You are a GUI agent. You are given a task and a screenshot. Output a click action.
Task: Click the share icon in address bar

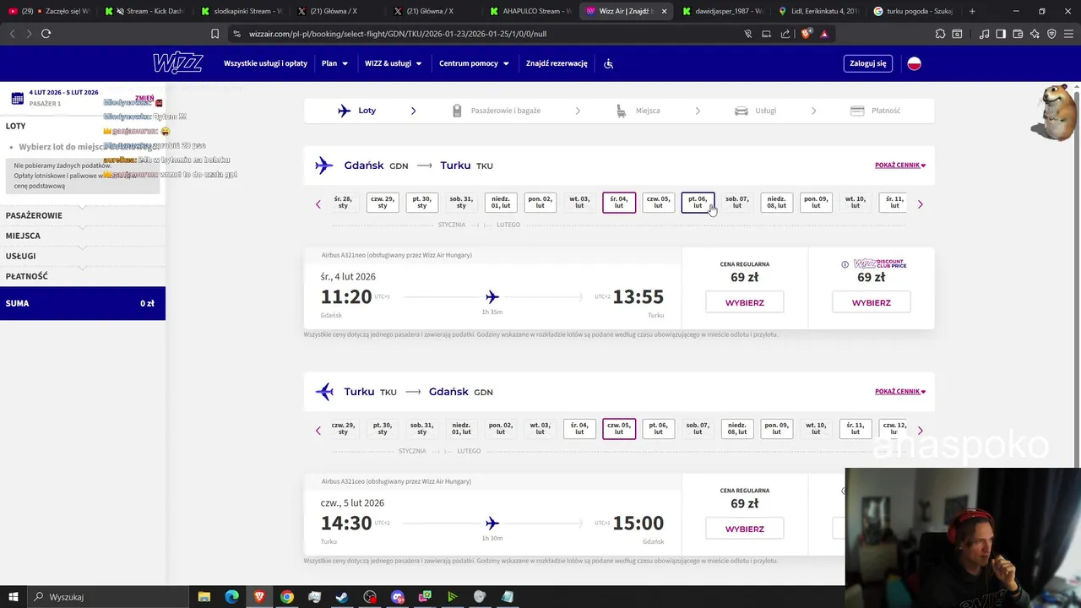coord(785,34)
